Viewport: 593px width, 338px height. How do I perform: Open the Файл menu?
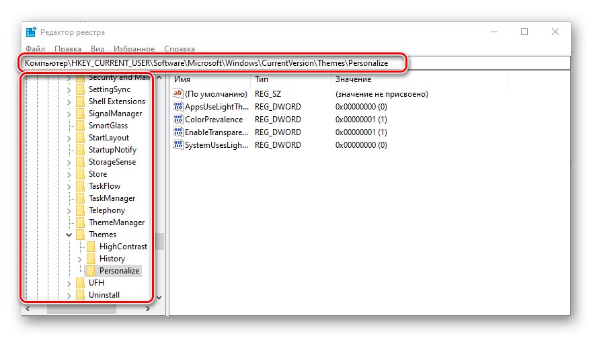[x=35, y=49]
